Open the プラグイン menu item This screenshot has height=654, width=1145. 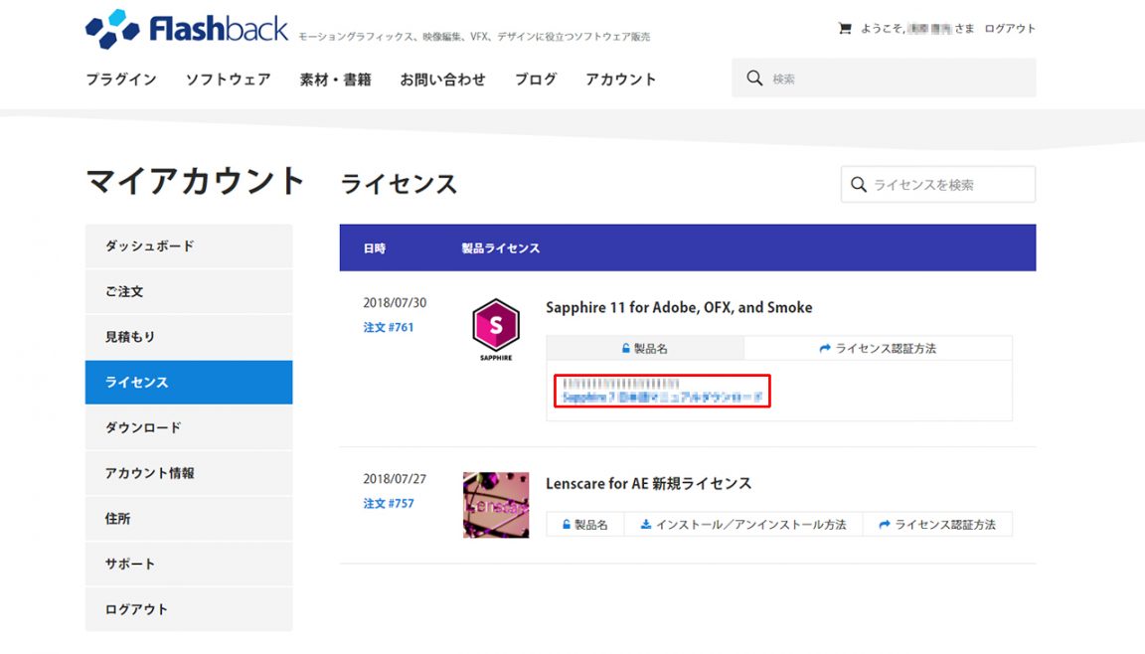coord(120,79)
